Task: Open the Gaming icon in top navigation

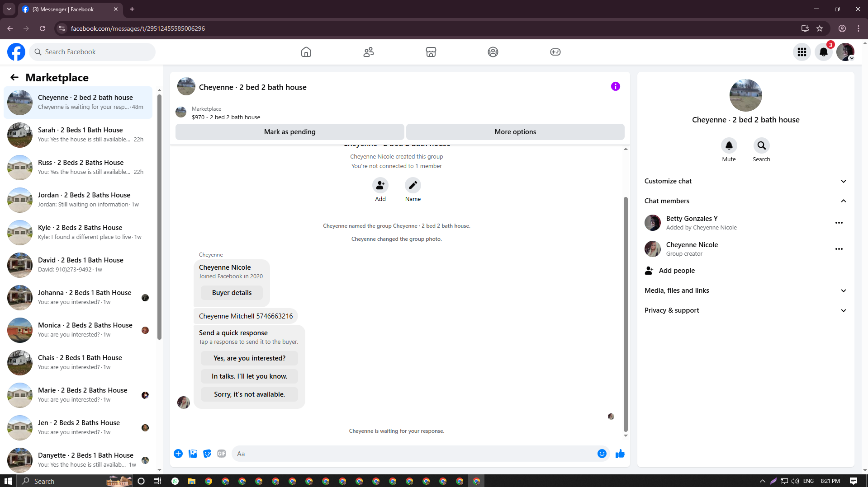Action: click(555, 52)
